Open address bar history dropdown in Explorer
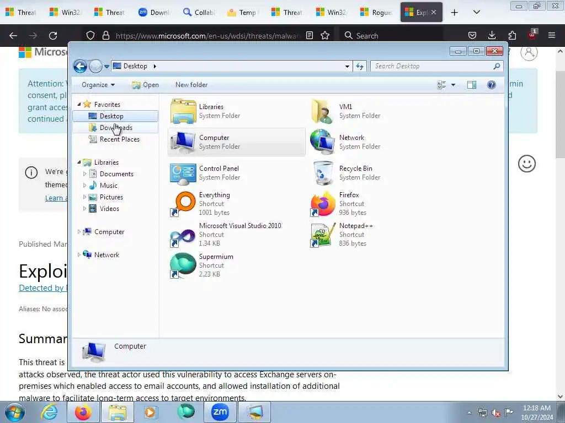 [x=347, y=66]
